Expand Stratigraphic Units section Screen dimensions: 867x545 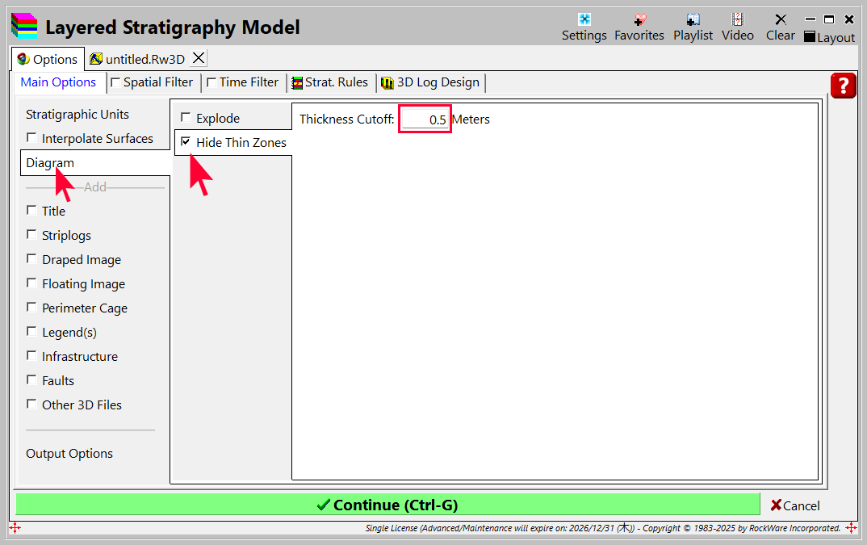(77, 115)
